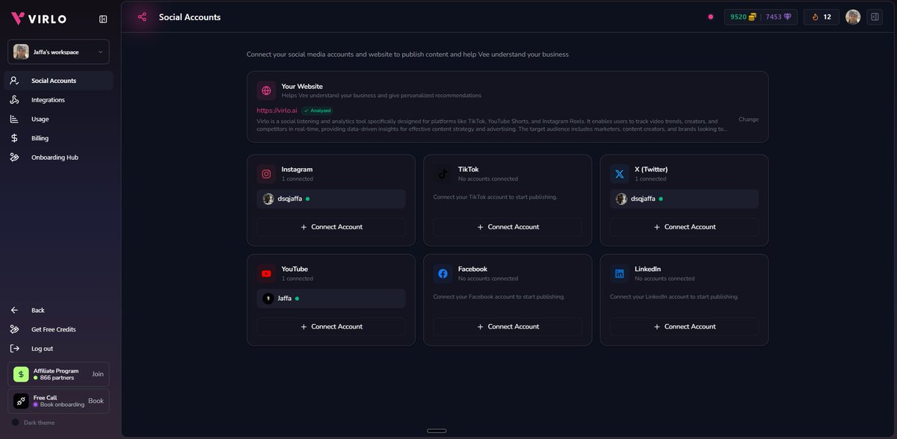The height and width of the screenshot is (439, 897).
Task: Open Integrations in sidebar
Action: [58, 100]
